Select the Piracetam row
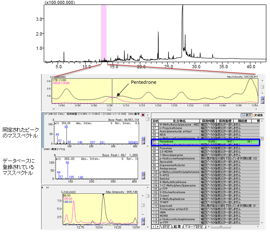Viewport: 270px width, 233px height. pos(206,148)
